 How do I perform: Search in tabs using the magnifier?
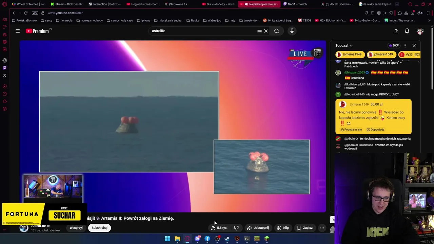410,4
